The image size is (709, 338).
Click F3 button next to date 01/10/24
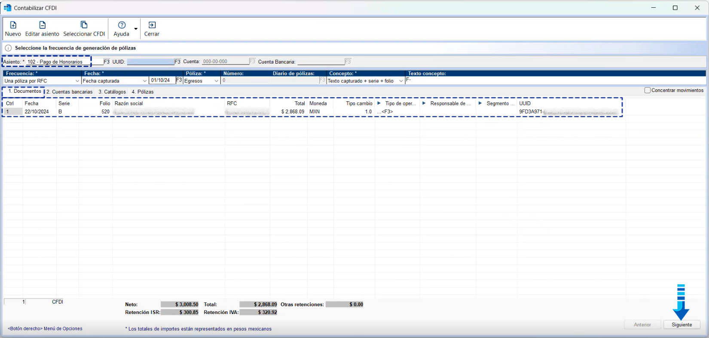(179, 80)
